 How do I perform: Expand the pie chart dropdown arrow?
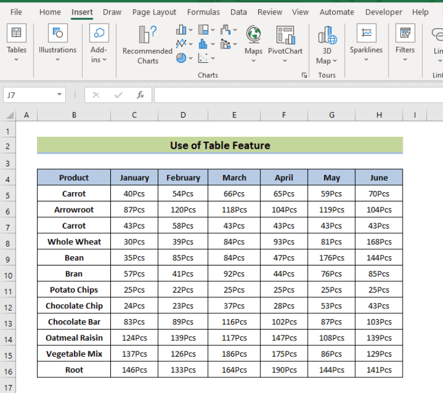pos(191,58)
